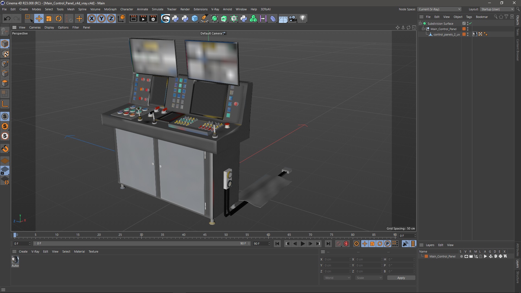Click the Subdivision Surface generator icon
Image resolution: width=521 pixels, height=293 pixels.
[x=214, y=18]
